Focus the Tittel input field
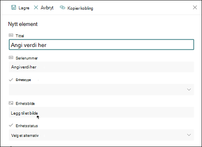 (101, 45)
